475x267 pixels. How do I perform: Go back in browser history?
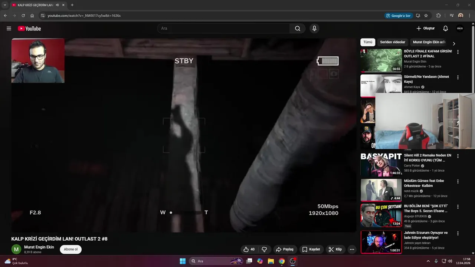click(x=5, y=16)
